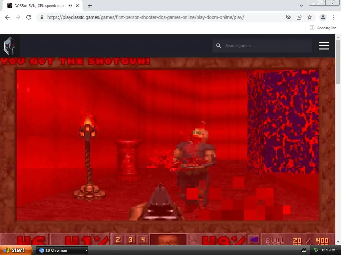The height and width of the screenshot is (255, 341).
Task: Close the DOSBox SVN tab
Action: click(77, 6)
